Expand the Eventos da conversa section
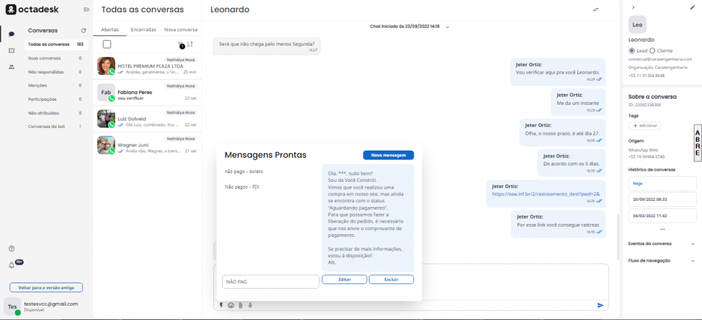The image size is (702, 320). [692, 243]
